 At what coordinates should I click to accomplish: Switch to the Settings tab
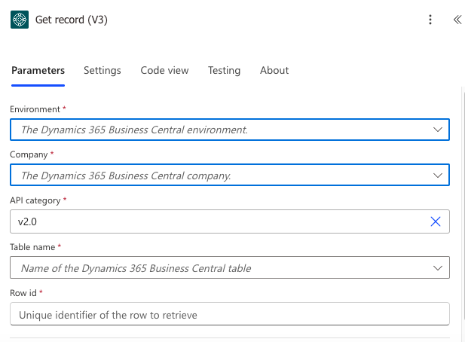pyautogui.click(x=102, y=71)
